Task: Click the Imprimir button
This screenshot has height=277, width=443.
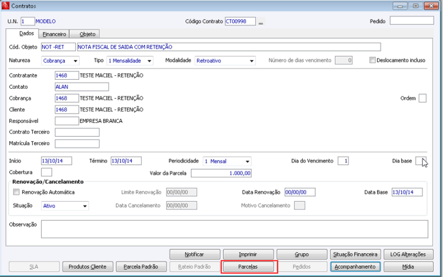Action: click(x=248, y=254)
